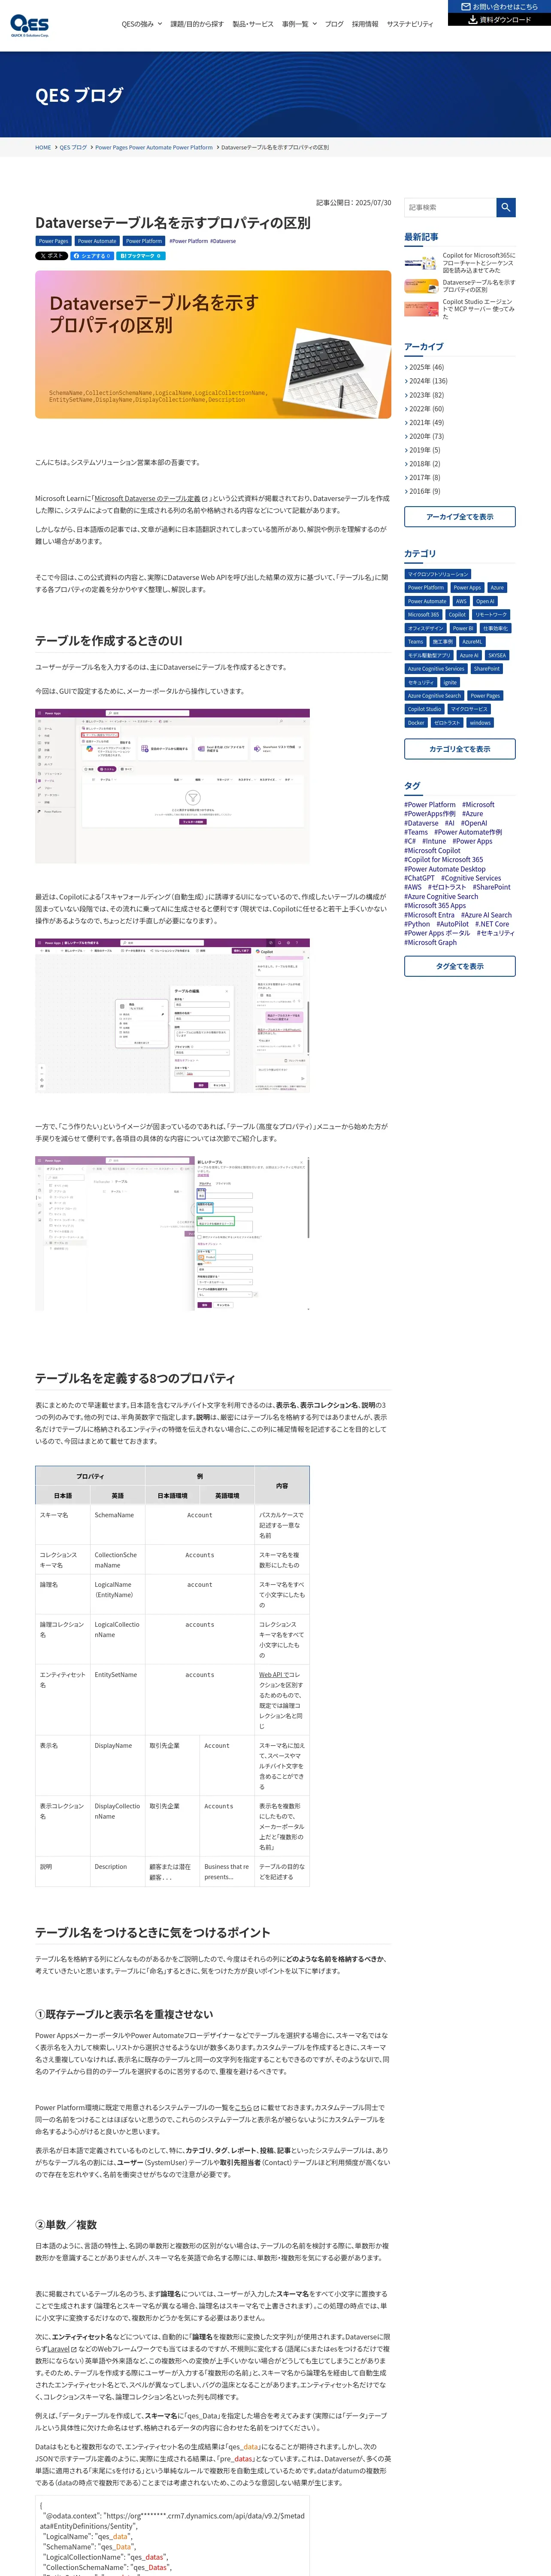This screenshot has height=2576, width=551.
Task: Click the Facebook シェアする button
Action: click(x=91, y=256)
